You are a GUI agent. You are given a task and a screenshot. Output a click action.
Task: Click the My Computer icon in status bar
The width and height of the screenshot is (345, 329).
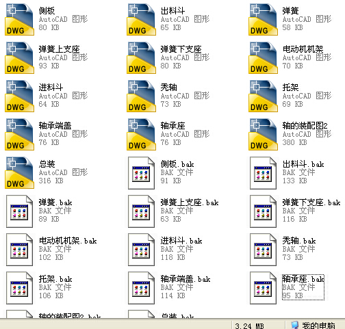click(295, 326)
